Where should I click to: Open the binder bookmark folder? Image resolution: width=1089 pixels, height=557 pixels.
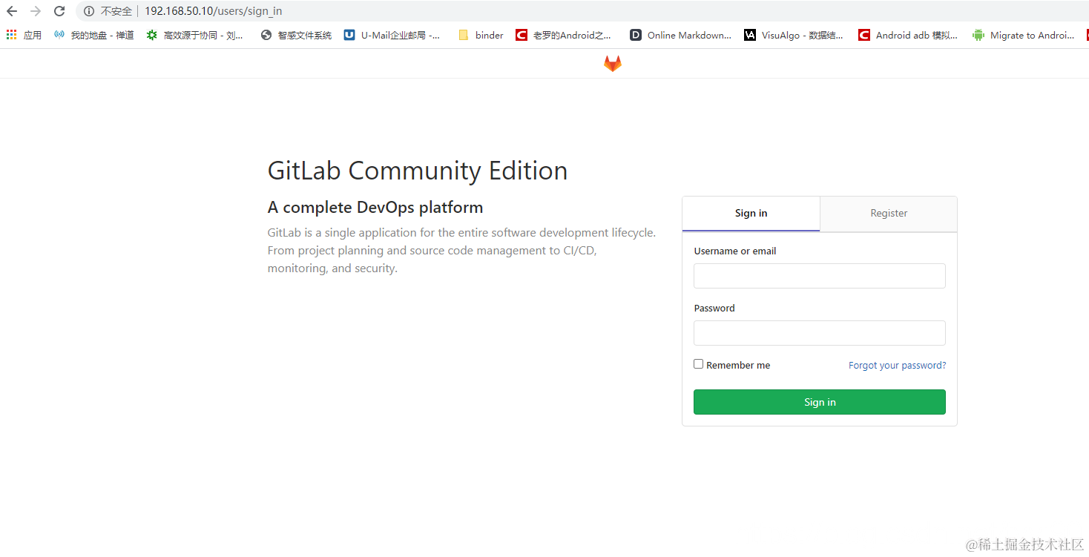[x=481, y=35]
